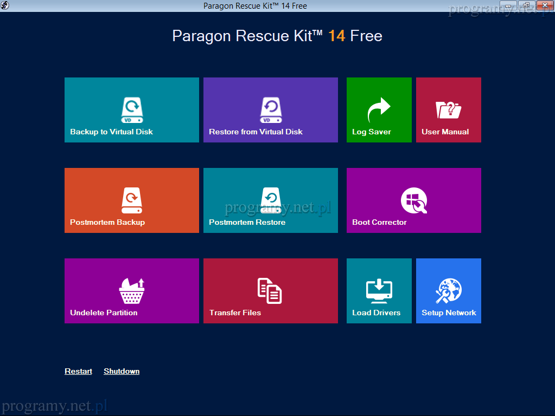Select the Transfer Files documents icon
This screenshot has height=416, width=555.
(270, 291)
